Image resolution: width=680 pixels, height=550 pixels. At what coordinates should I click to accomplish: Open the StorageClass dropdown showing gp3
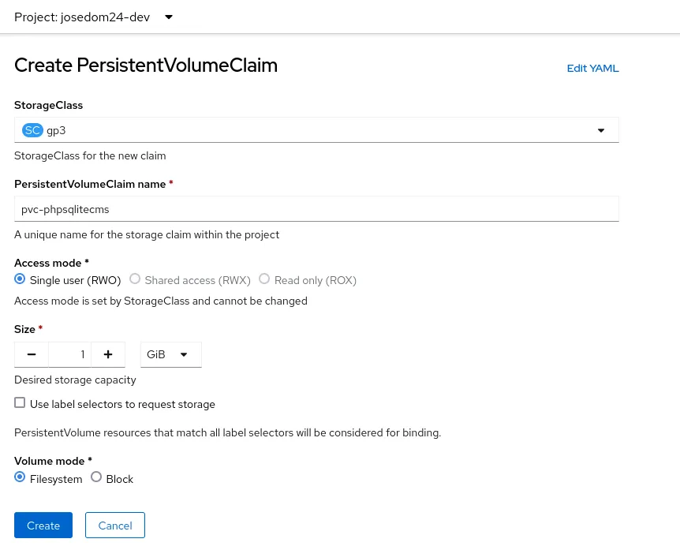pos(316,129)
